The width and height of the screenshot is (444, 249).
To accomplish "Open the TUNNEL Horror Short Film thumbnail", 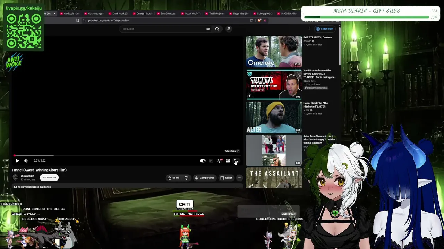I will (274, 84).
